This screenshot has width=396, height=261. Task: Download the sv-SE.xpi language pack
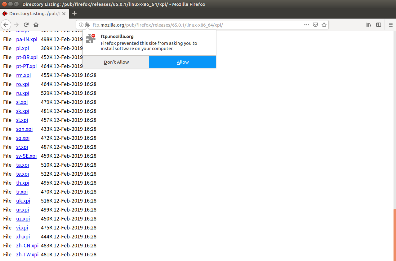click(x=26, y=156)
